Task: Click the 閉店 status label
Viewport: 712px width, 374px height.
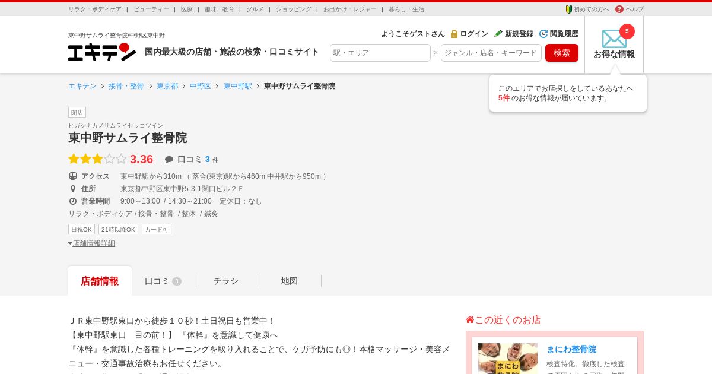Action: click(77, 112)
